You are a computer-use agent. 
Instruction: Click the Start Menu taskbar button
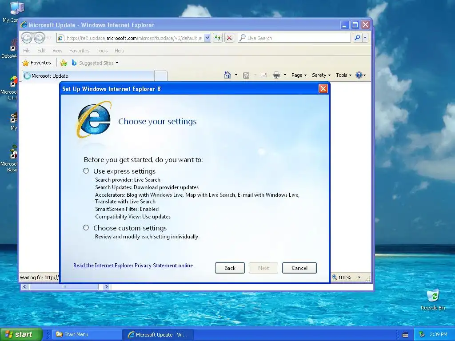tap(87, 335)
